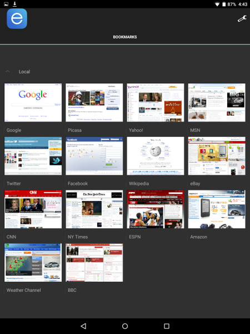This screenshot has width=250, height=334.
Task: Tap the Android home circle button
Action: tap(125, 326)
